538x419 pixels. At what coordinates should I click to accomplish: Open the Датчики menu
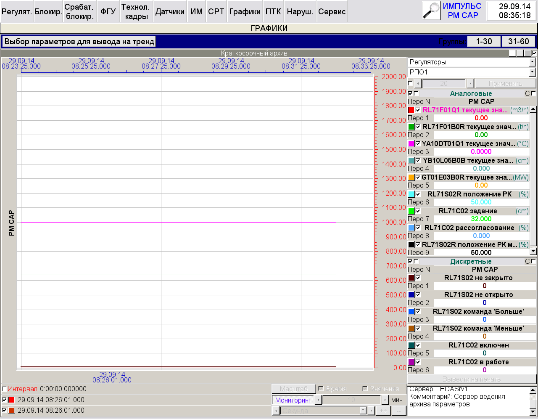(x=170, y=12)
